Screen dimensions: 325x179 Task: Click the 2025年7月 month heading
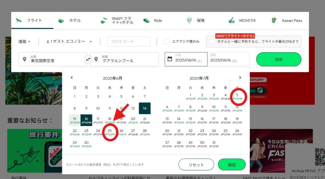[x=199, y=78]
